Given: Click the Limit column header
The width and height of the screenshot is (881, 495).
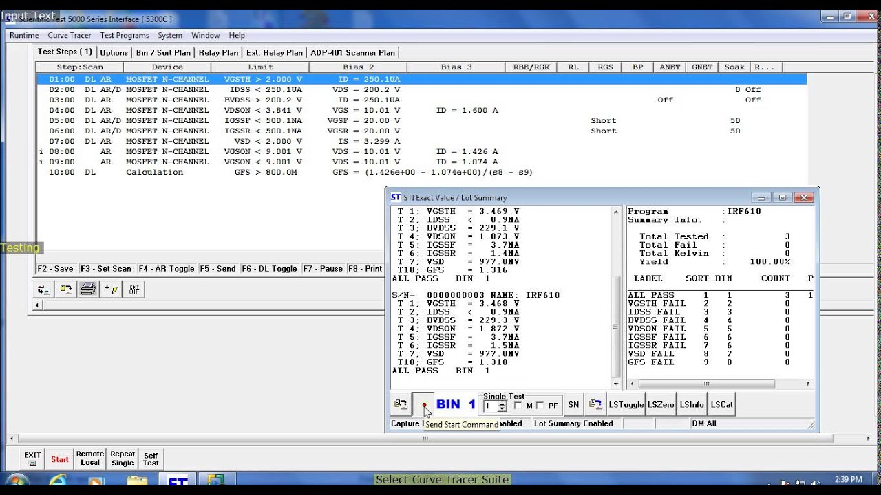Looking at the screenshot, I should click(x=260, y=67).
